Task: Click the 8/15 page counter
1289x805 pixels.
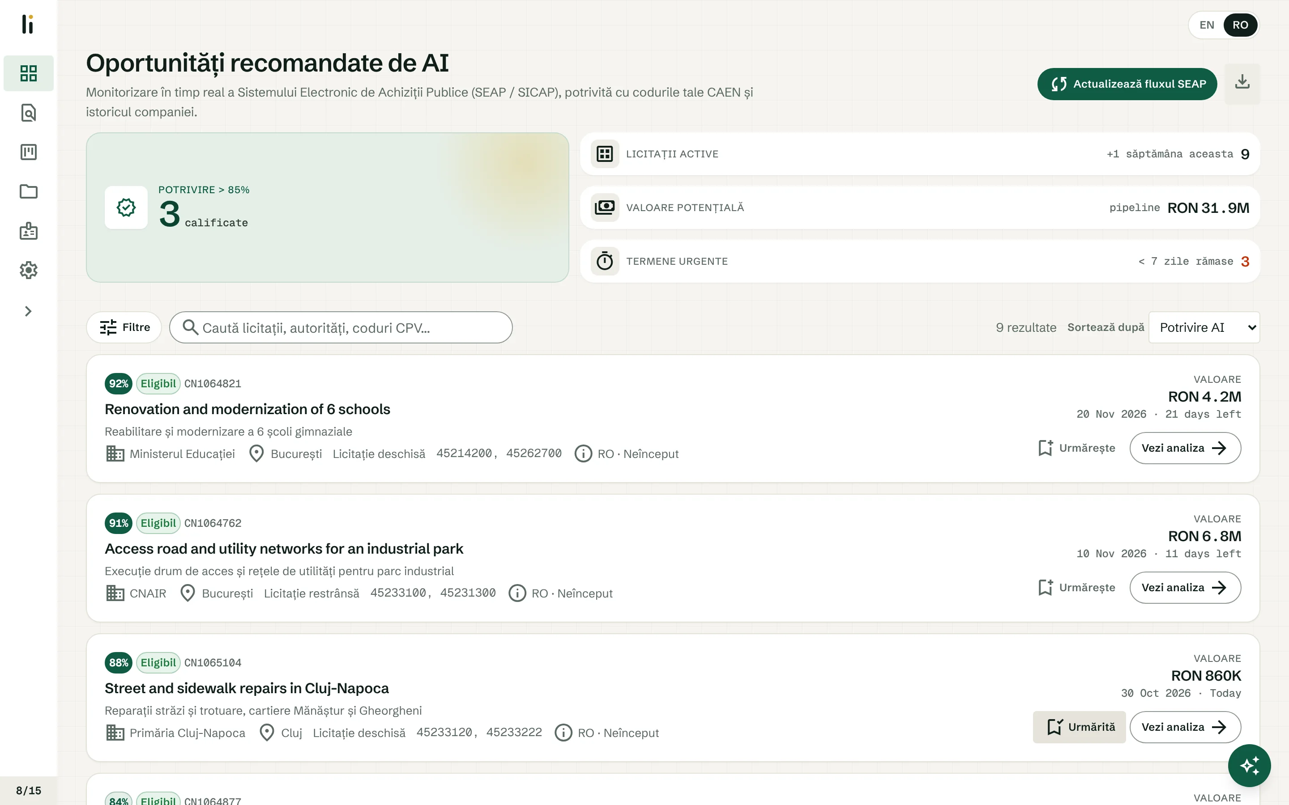Action: pyautogui.click(x=28, y=790)
